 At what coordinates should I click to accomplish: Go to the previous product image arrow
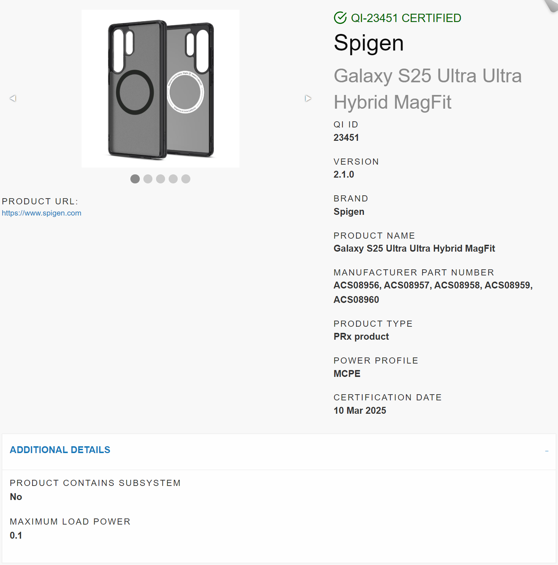pos(13,98)
